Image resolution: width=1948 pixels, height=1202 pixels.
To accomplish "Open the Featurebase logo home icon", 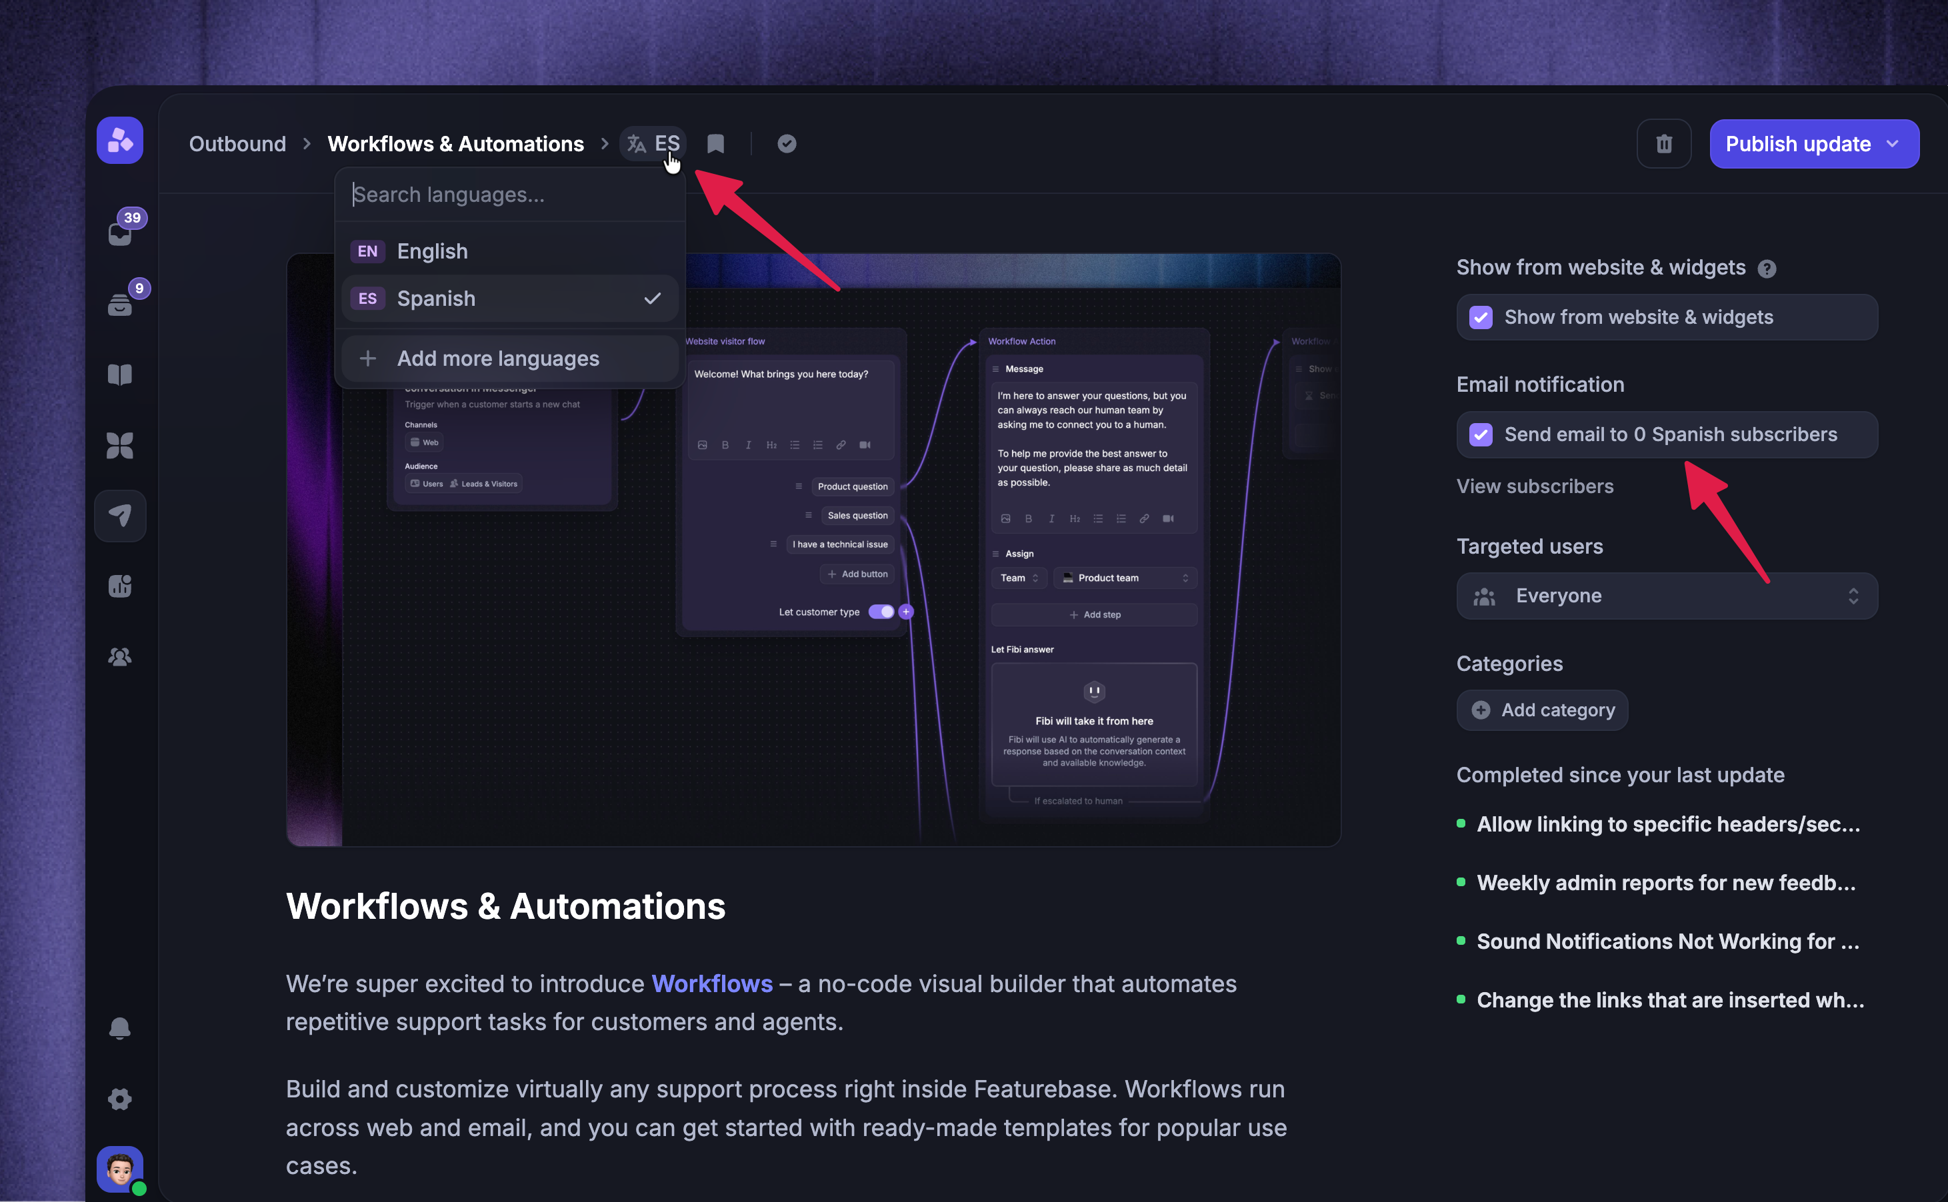I will (120, 141).
